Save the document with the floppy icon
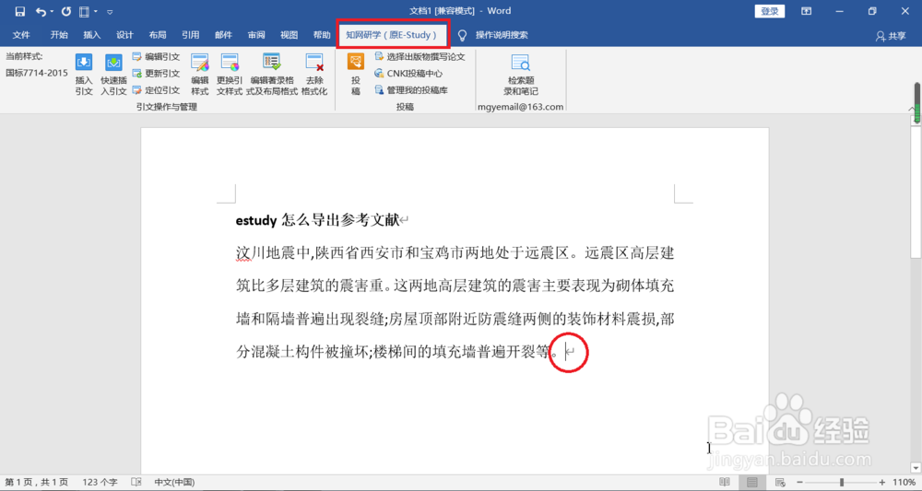922x491 pixels. click(20, 11)
